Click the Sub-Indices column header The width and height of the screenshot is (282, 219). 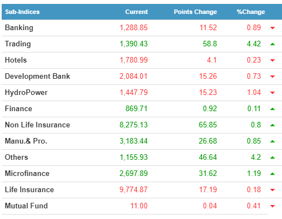[22, 12]
